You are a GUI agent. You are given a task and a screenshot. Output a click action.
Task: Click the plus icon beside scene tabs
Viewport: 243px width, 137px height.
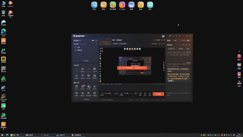coord(96,44)
